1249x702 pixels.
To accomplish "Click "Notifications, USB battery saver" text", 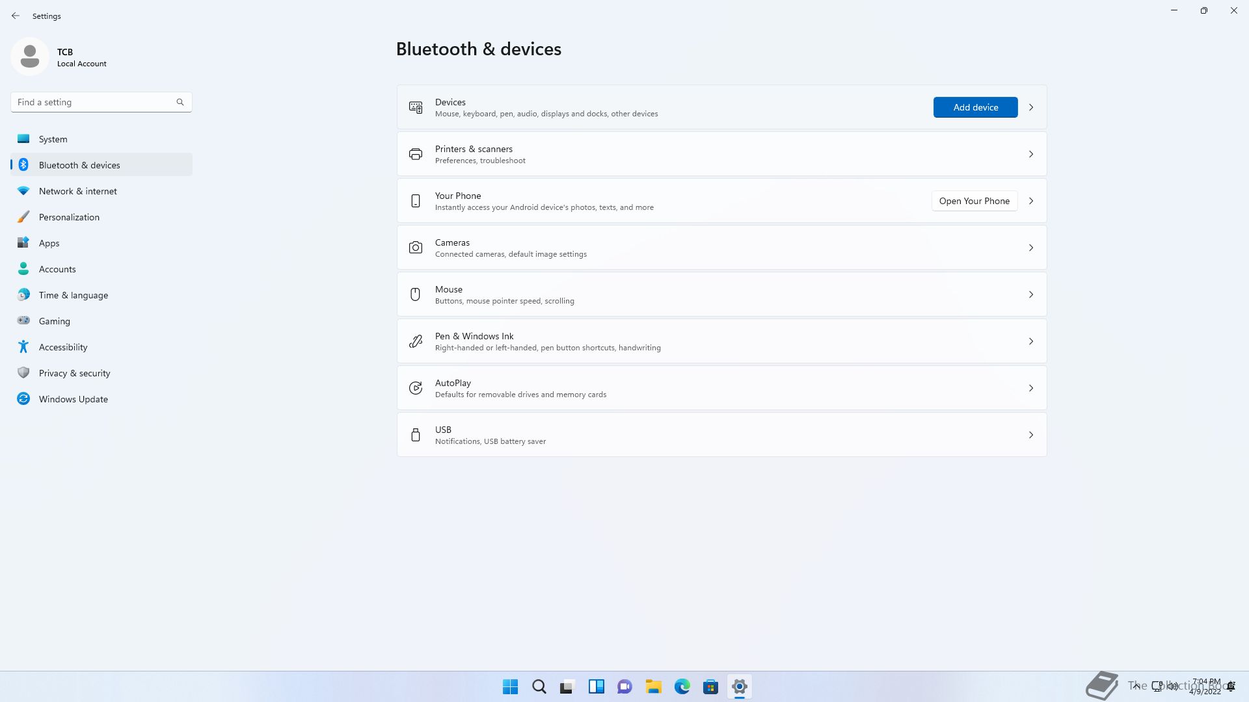I will coord(490,441).
